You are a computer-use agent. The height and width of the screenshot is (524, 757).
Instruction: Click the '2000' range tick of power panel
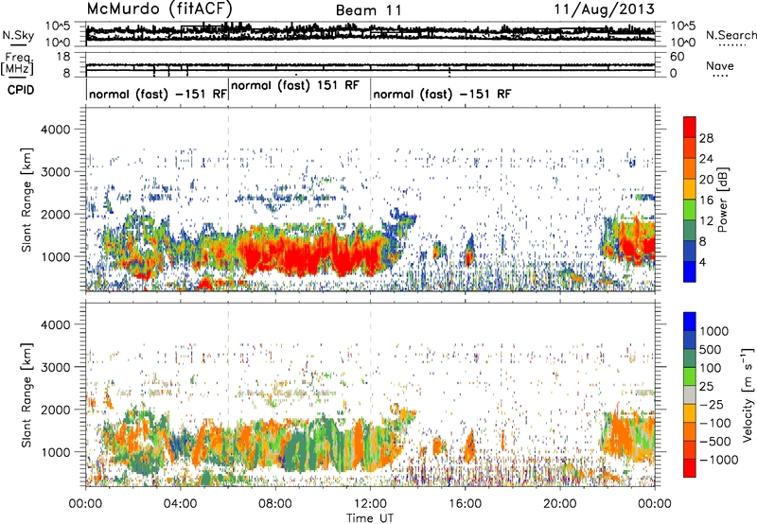click(x=55, y=214)
